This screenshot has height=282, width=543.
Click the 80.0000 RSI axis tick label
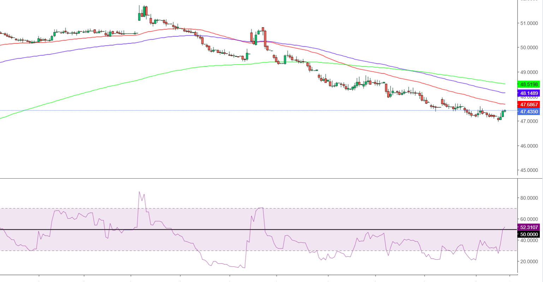(x=529, y=198)
